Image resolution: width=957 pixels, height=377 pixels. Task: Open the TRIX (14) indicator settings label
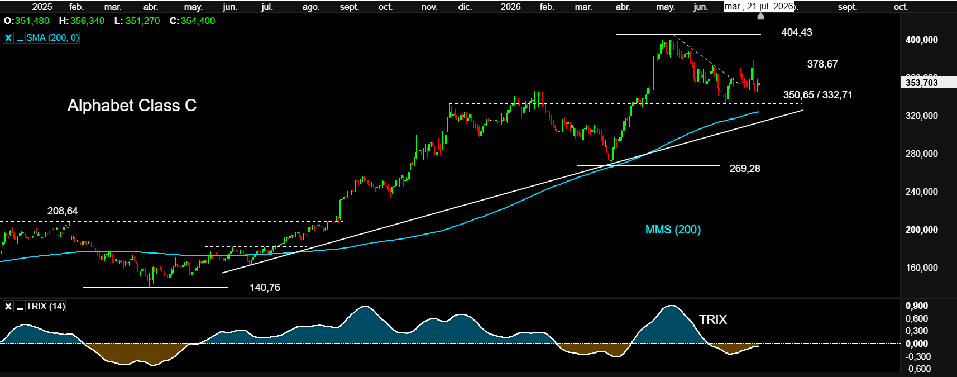(45, 307)
